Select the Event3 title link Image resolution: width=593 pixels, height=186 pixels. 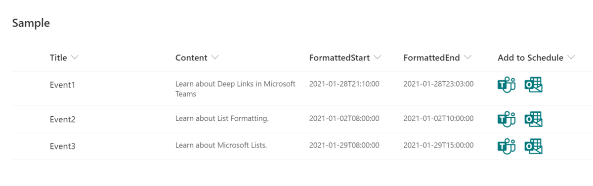coord(63,146)
